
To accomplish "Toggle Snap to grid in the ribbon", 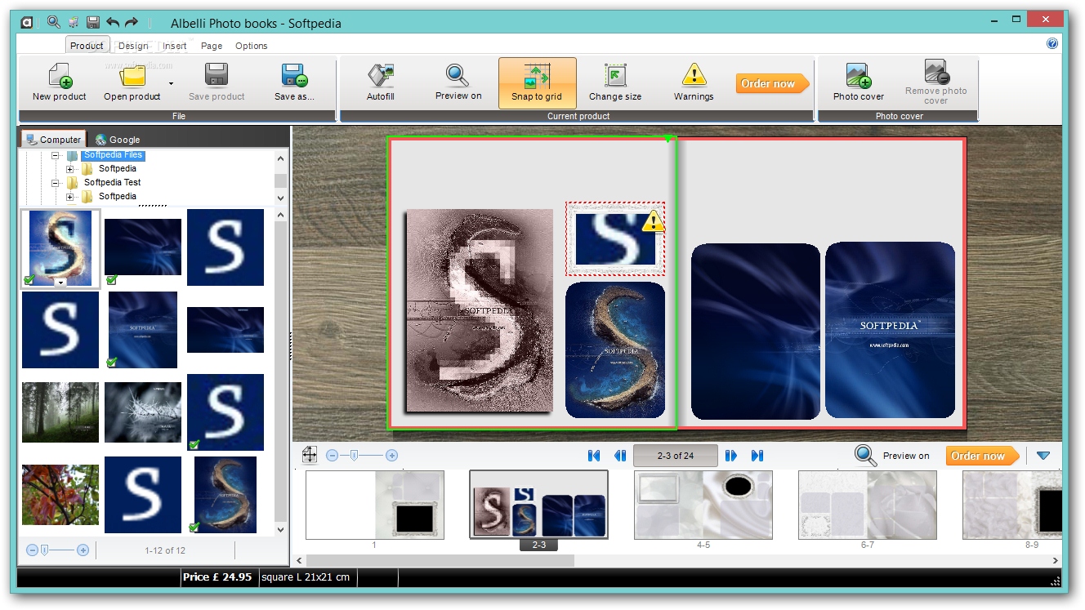I will (x=538, y=82).
